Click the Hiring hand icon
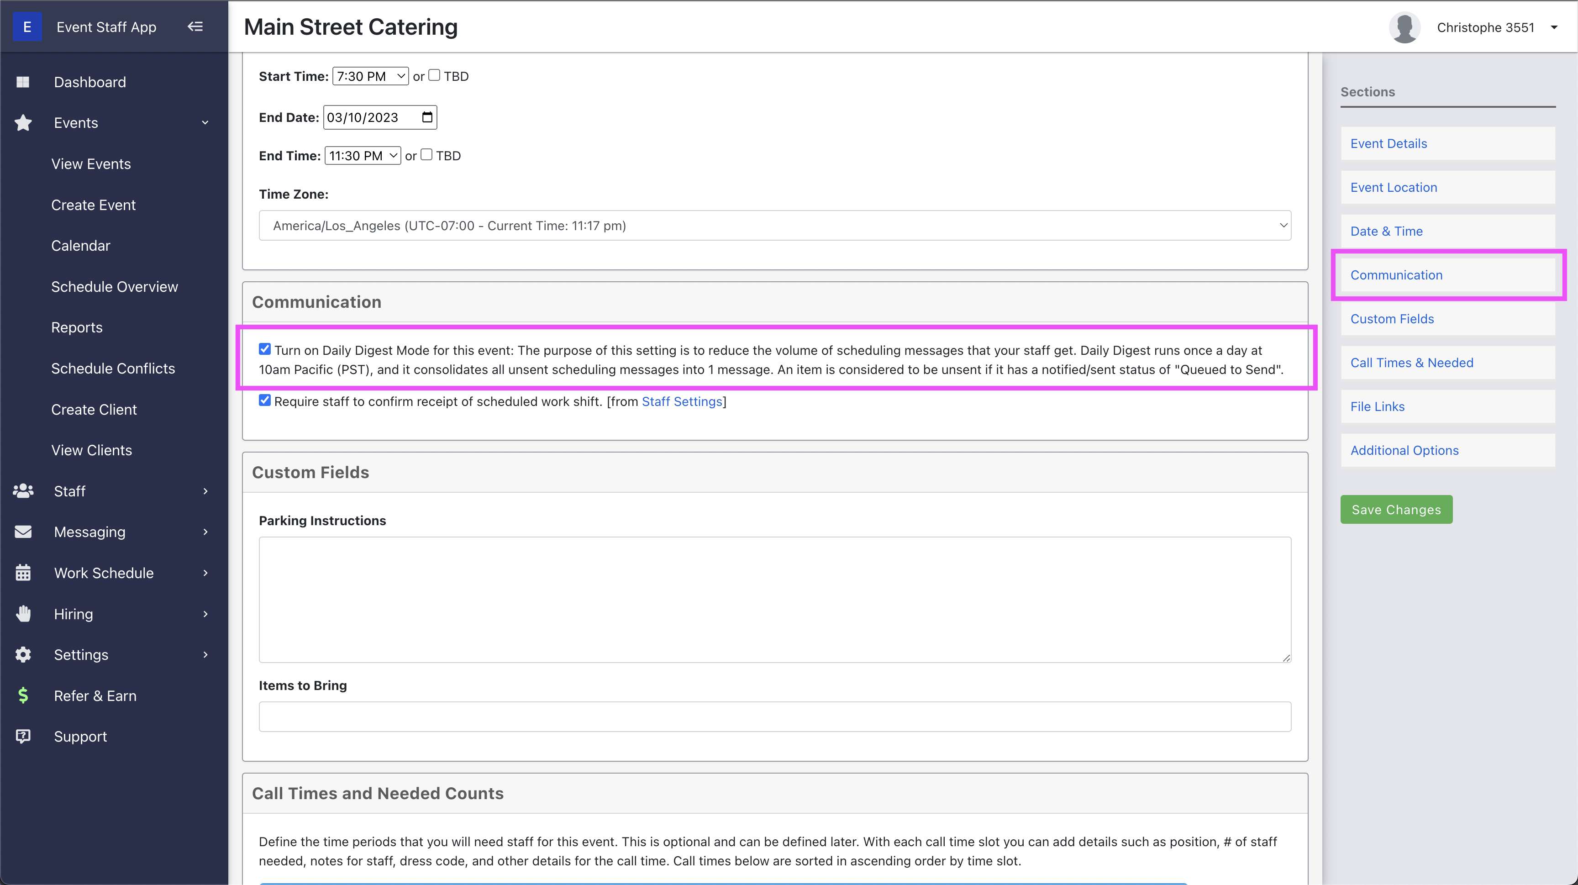 tap(23, 614)
